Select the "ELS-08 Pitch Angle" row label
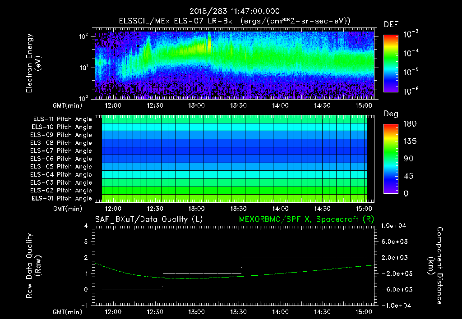 61,143
